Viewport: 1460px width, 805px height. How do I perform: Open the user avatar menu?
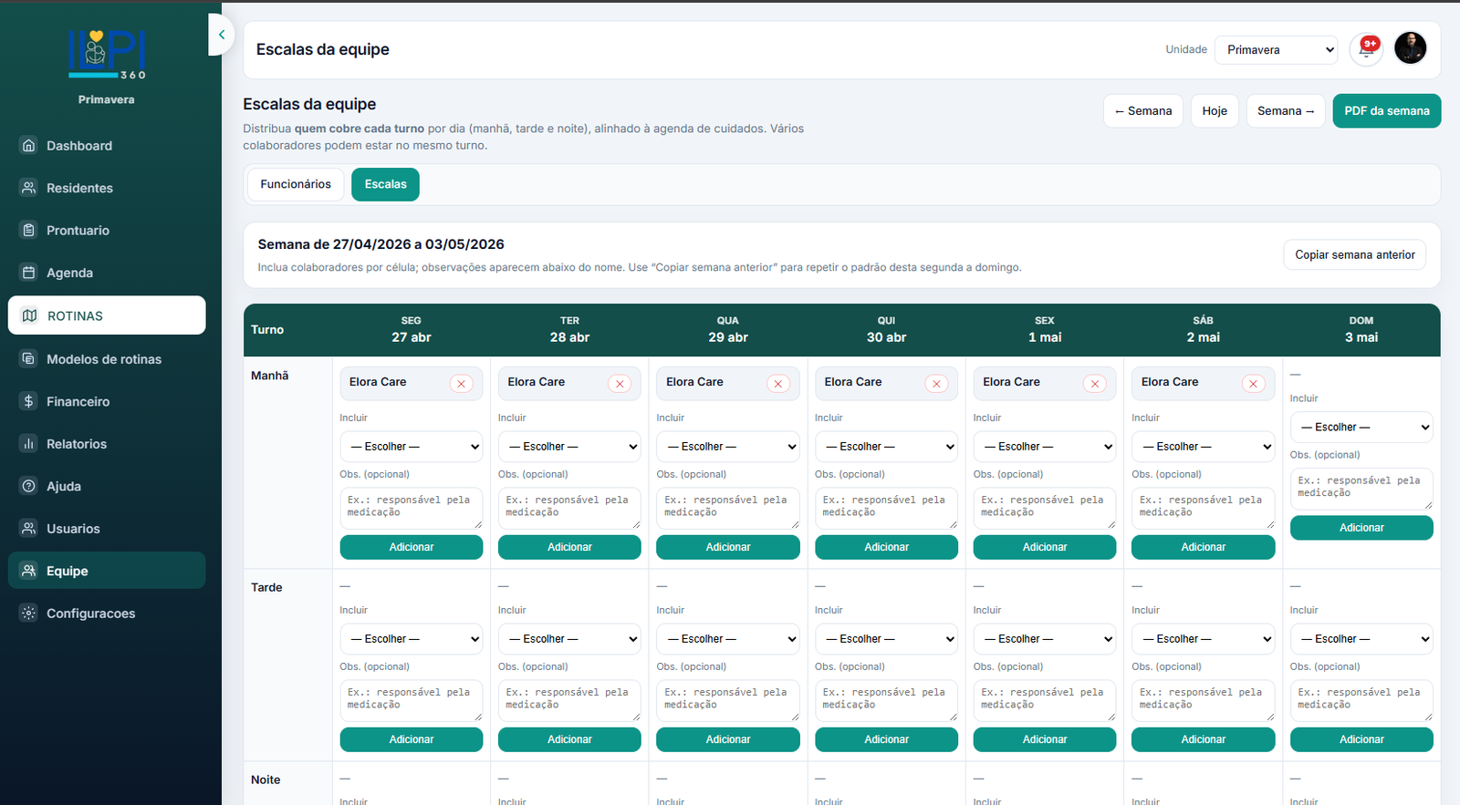1410,48
